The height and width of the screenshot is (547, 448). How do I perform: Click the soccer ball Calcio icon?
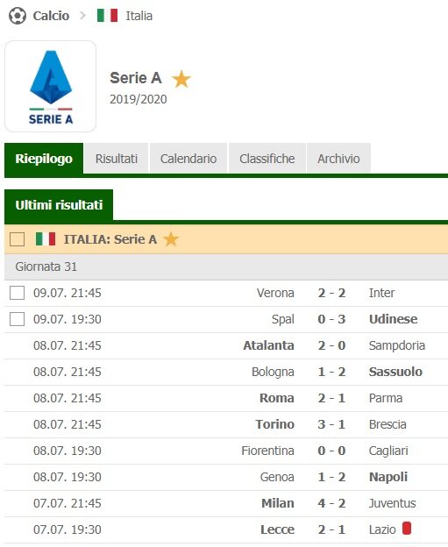pos(18,16)
